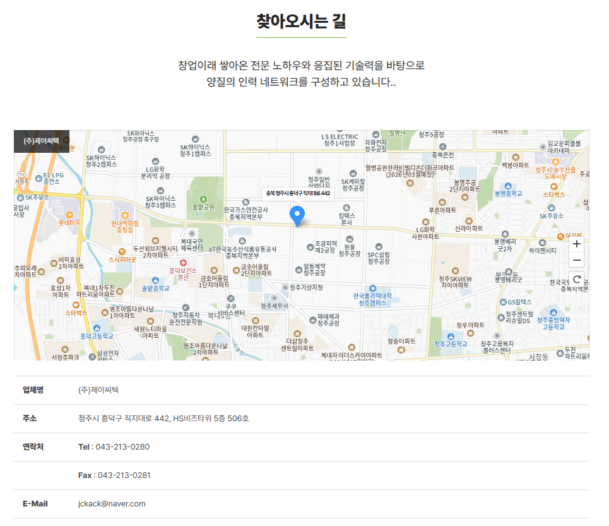The width and height of the screenshot is (609, 526).
Task: Select LG화학 분리막 공장 marker
Action: [155, 161]
